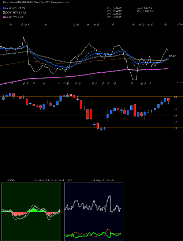Click the 'ADX' panel heading
Viewport: 183px width, 241px height.
[x=70, y=180]
